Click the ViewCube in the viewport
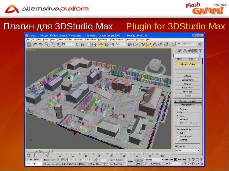 (x=155, y=66)
